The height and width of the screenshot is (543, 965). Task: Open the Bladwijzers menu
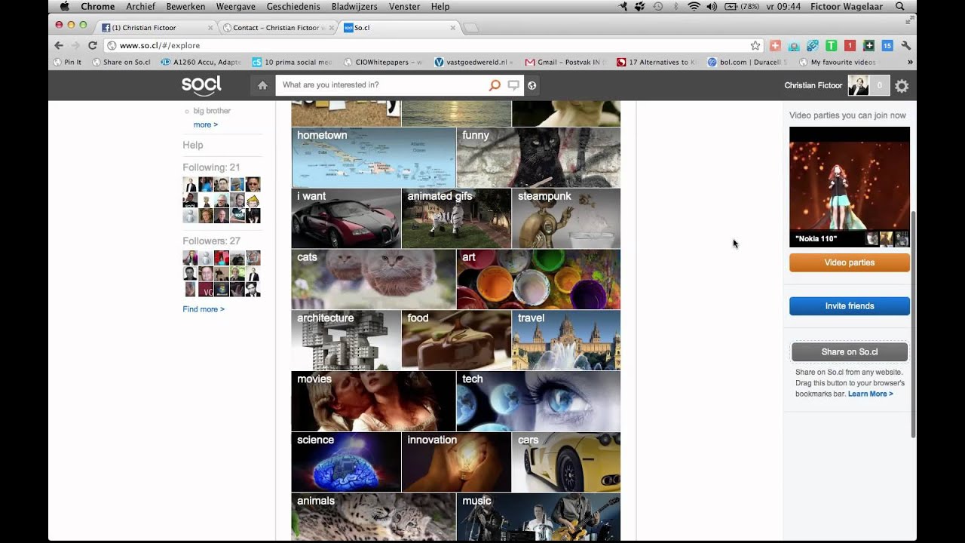click(x=354, y=6)
